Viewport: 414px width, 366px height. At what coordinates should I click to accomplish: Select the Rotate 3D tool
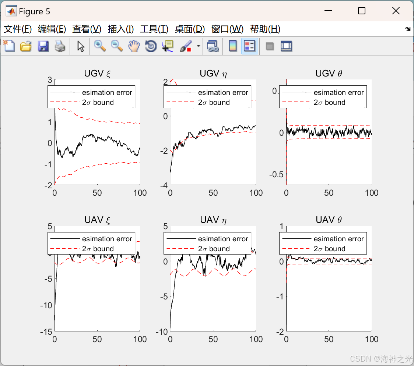tap(151, 46)
